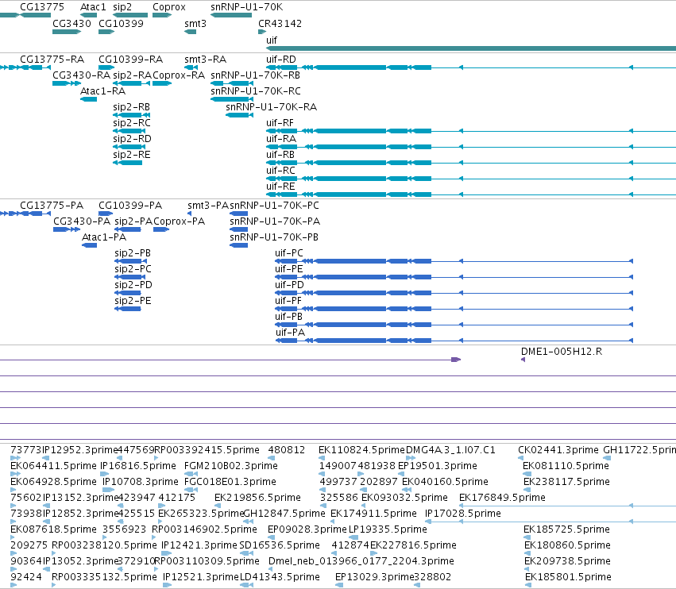This screenshot has height=589, width=676.
Task: Click protein label sip2-PD
Action: 133,285
